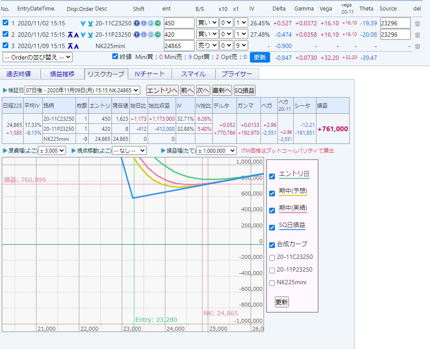Viewport: 430px width, 349px height.
Task: Switch to the IVチャート tab
Action: (x=150, y=74)
